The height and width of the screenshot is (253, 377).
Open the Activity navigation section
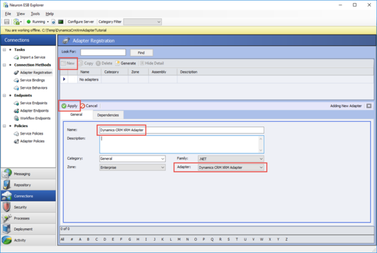(28, 240)
